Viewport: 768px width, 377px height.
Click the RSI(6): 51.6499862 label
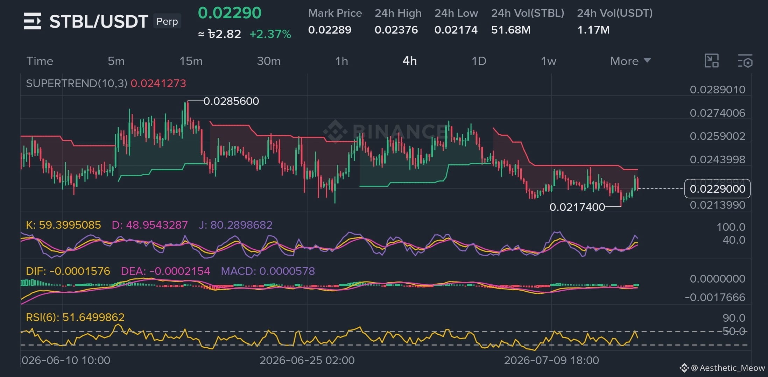point(75,317)
